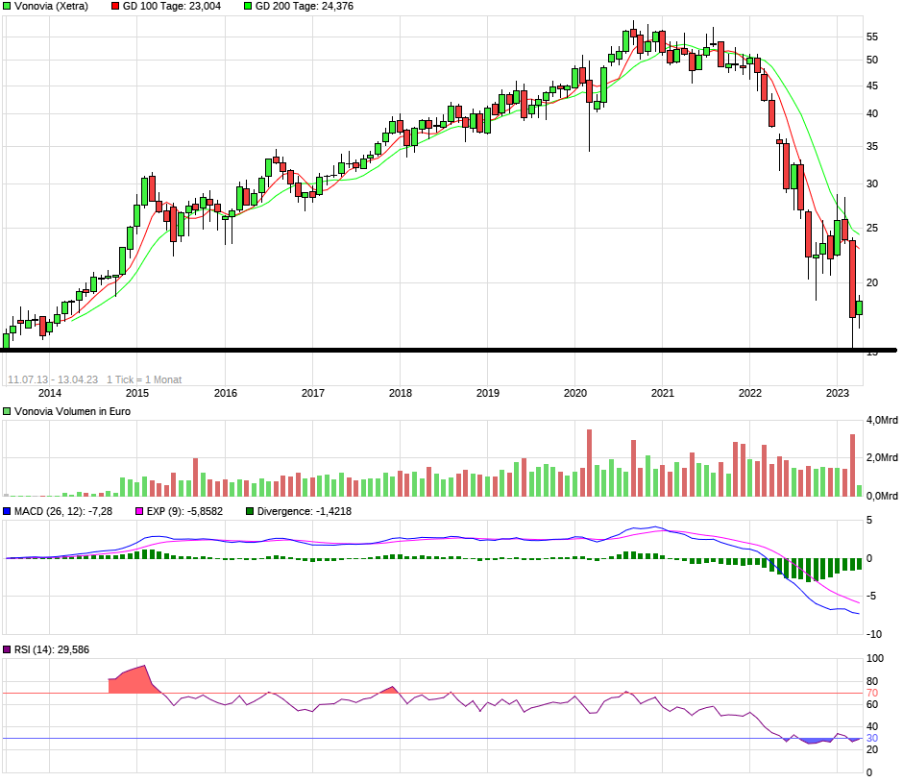Click the '1 Tick = 1 Monat' text
Viewport: 903px width, 782px height.
click(x=144, y=380)
